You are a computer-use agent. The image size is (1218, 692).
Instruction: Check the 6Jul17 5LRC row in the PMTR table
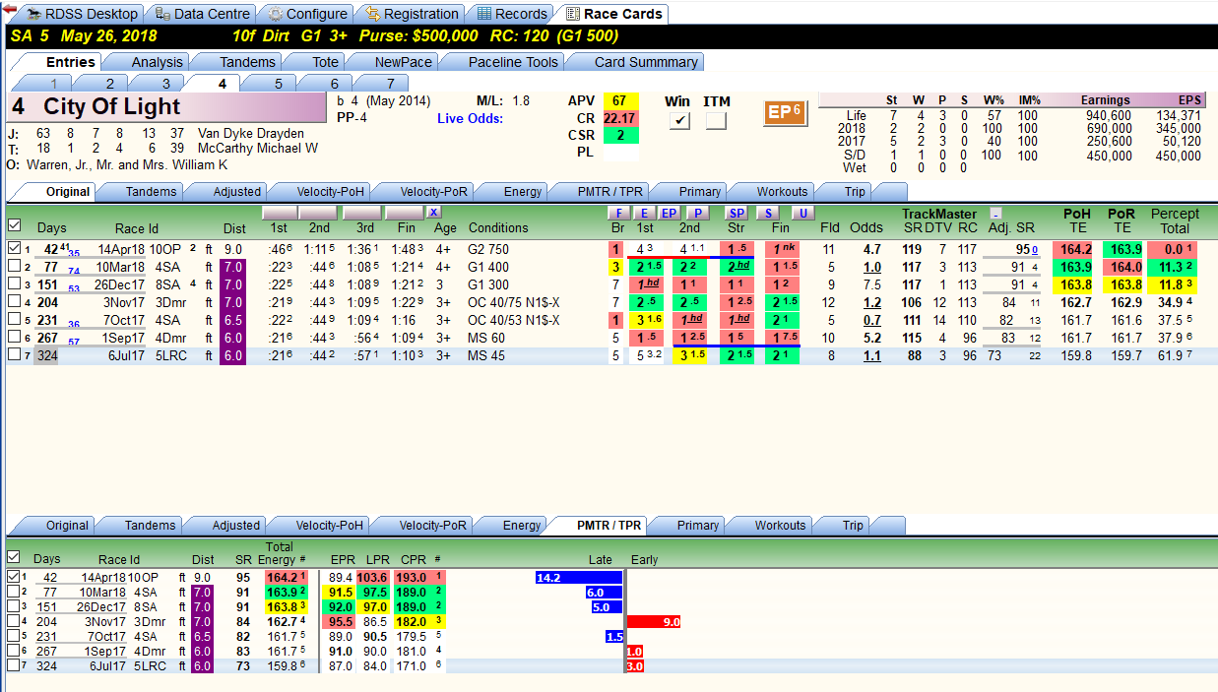[x=13, y=665]
